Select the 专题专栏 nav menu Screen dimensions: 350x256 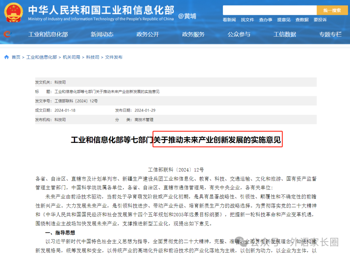click(x=330, y=34)
